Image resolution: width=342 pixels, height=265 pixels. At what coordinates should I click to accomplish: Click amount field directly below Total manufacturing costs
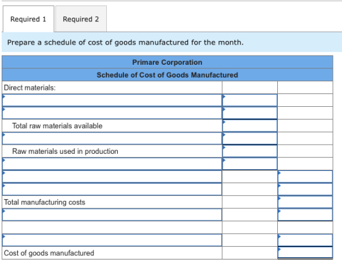[305, 215]
